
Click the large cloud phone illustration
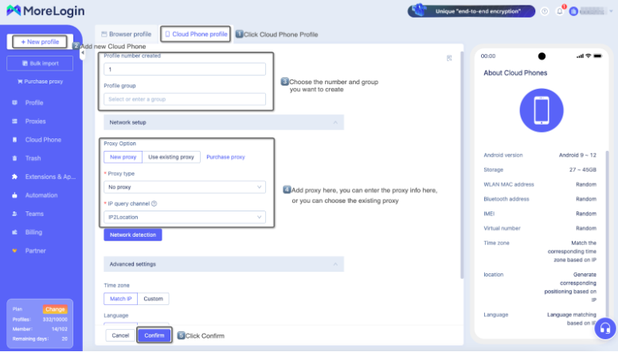542,110
